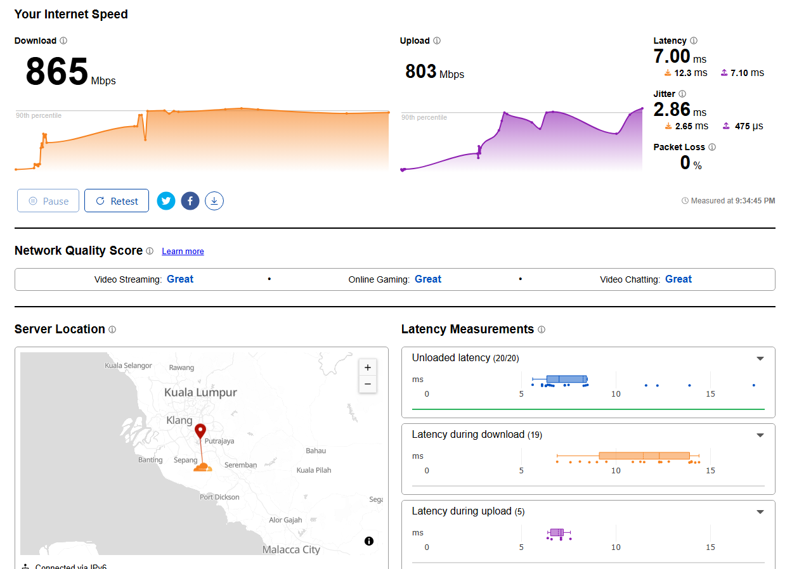Collapse the Unloaded latency panel
Viewport: 792px width, 569px height.
(x=760, y=359)
